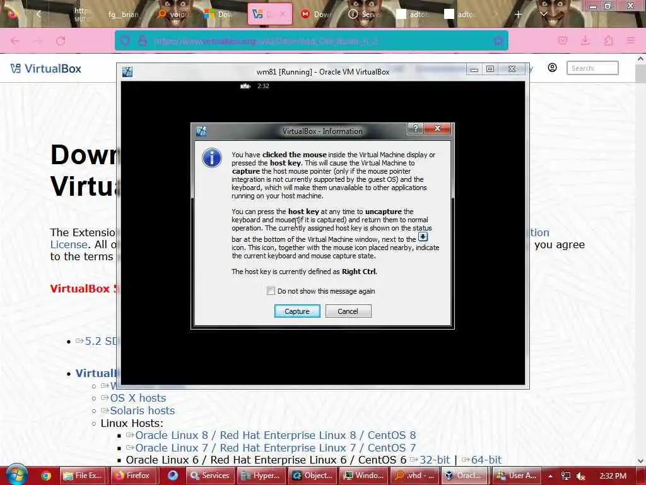Open the list all tabs dropdown arrow
Screen dimensions: 646x485
coord(544,14)
